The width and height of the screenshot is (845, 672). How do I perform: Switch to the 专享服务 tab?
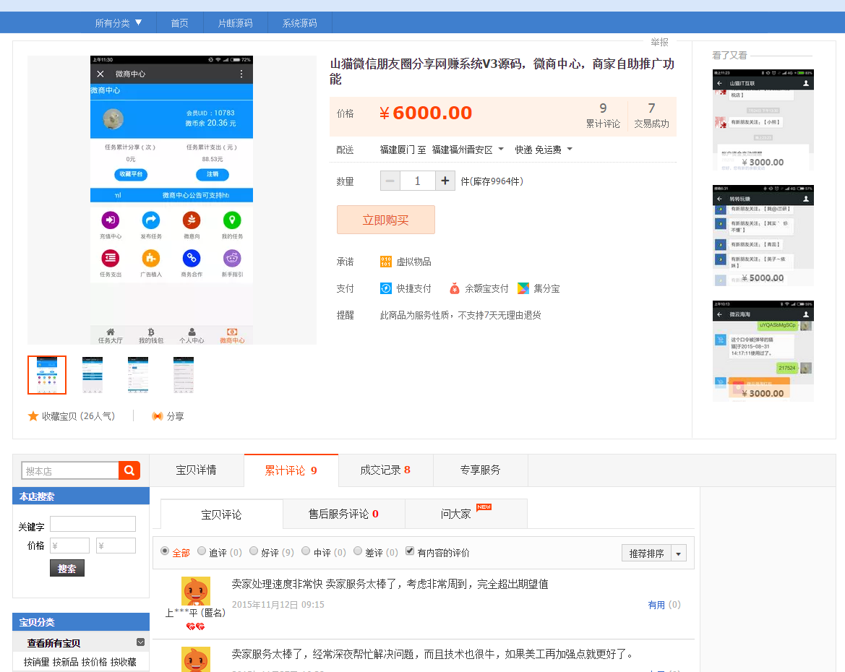480,470
